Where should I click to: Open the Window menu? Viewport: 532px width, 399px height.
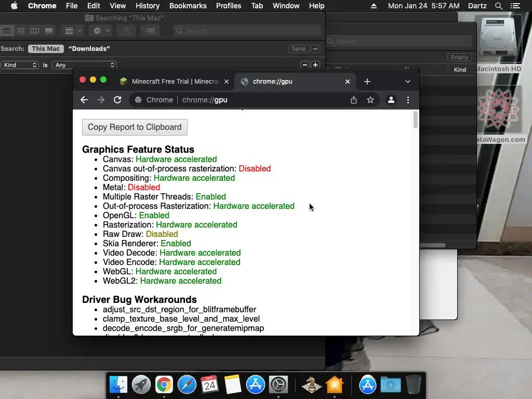286,6
